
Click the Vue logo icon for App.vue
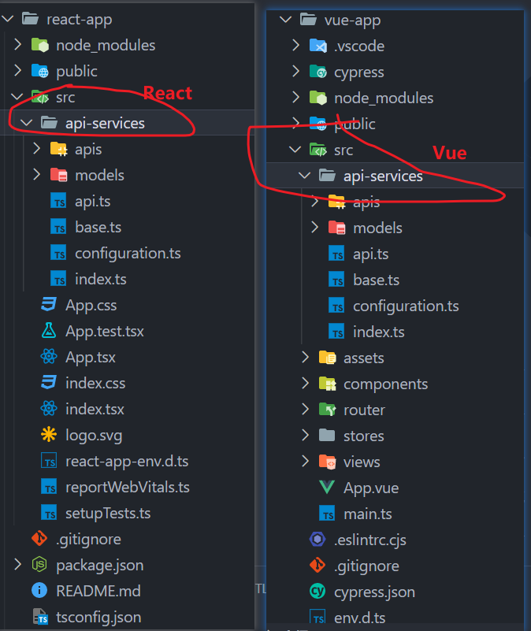(x=327, y=488)
